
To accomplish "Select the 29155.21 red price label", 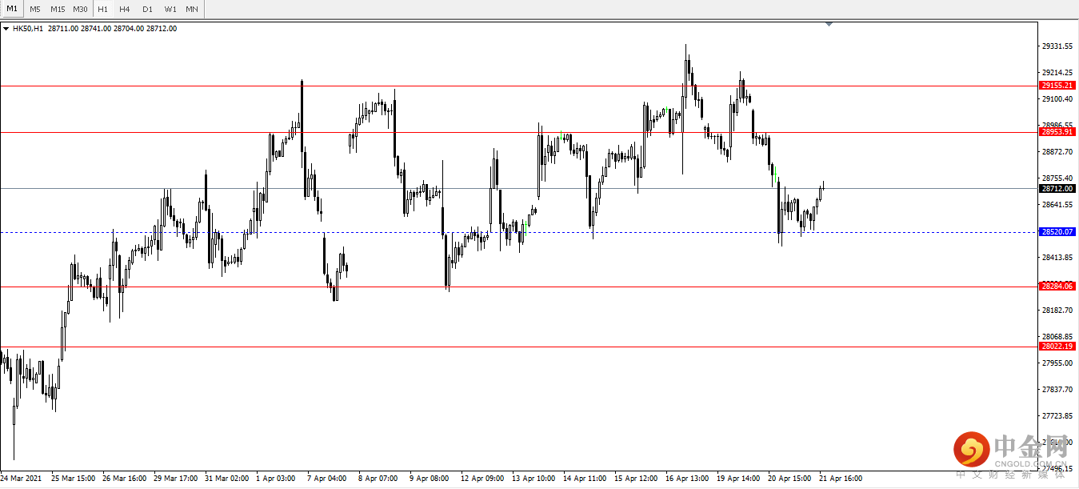I will [1057, 86].
